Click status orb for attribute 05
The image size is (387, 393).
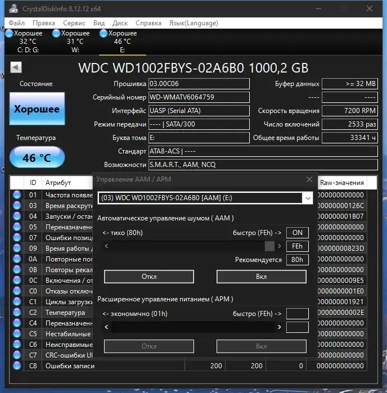point(17,227)
